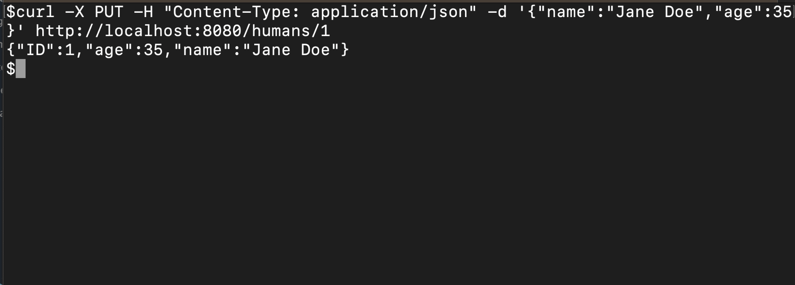Click the gray terminal cursor block
Viewport: 795px width, 285px height.
(21, 69)
